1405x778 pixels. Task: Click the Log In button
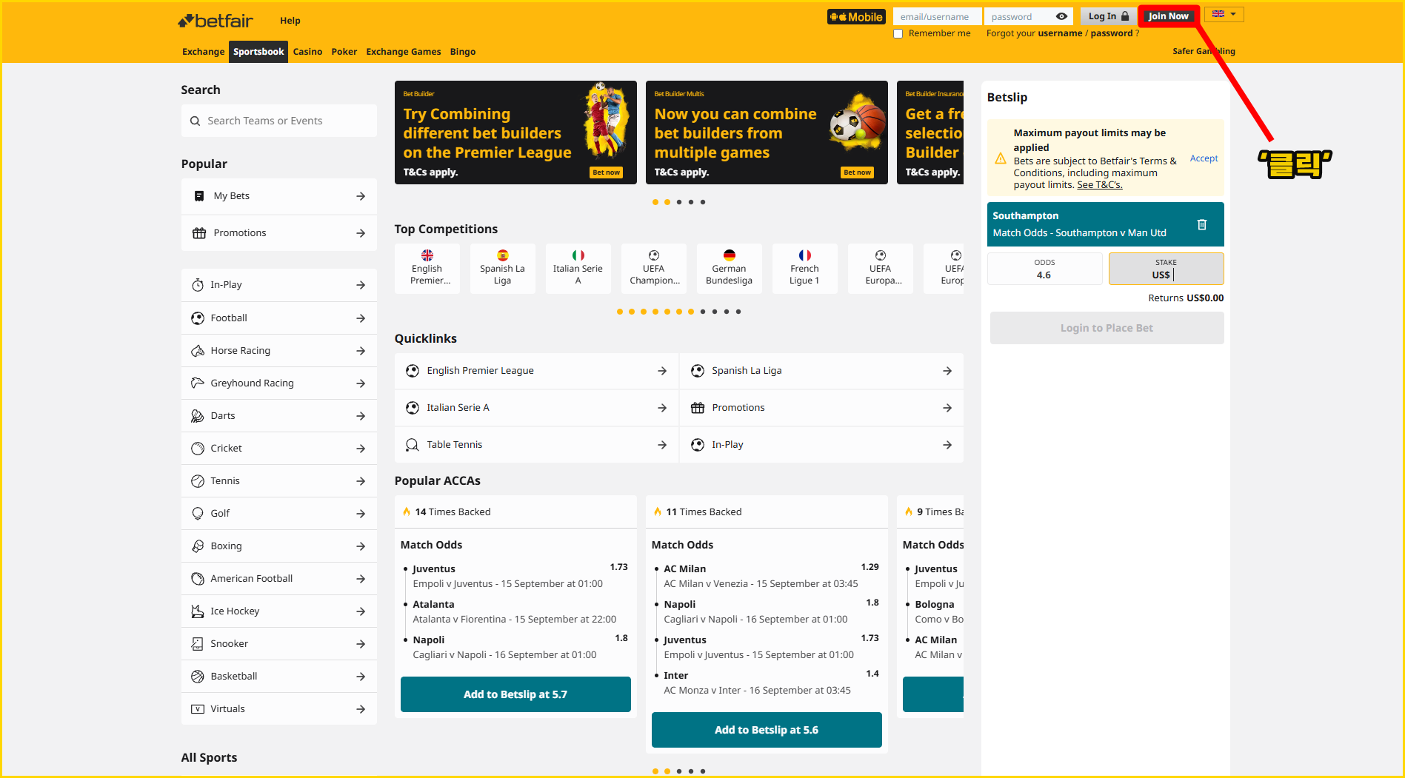[1107, 16]
